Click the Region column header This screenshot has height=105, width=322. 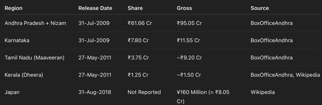[13, 8]
